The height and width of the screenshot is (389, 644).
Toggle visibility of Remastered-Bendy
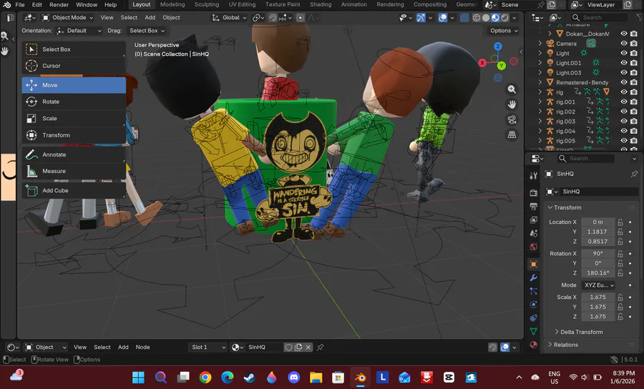pyautogui.click(x=624, y=82)
